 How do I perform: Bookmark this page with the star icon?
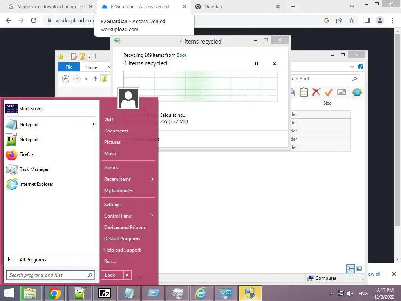352,20
